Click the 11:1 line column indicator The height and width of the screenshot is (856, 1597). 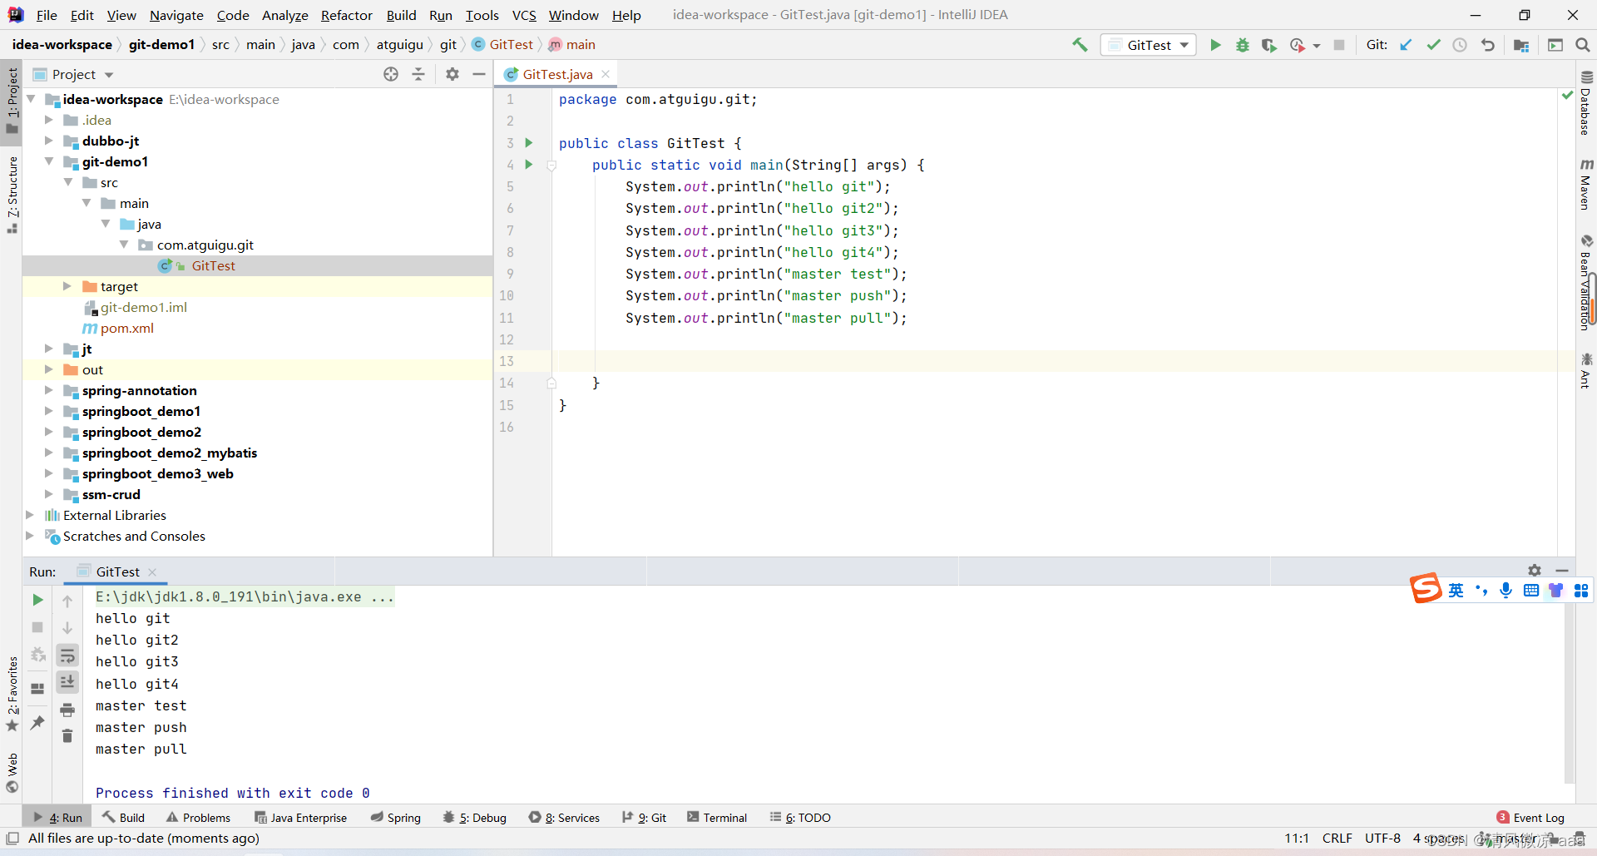pyautogui.click(x=1297, y=839)
